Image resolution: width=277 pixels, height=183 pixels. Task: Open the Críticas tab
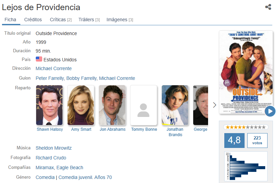coord(61,20)
